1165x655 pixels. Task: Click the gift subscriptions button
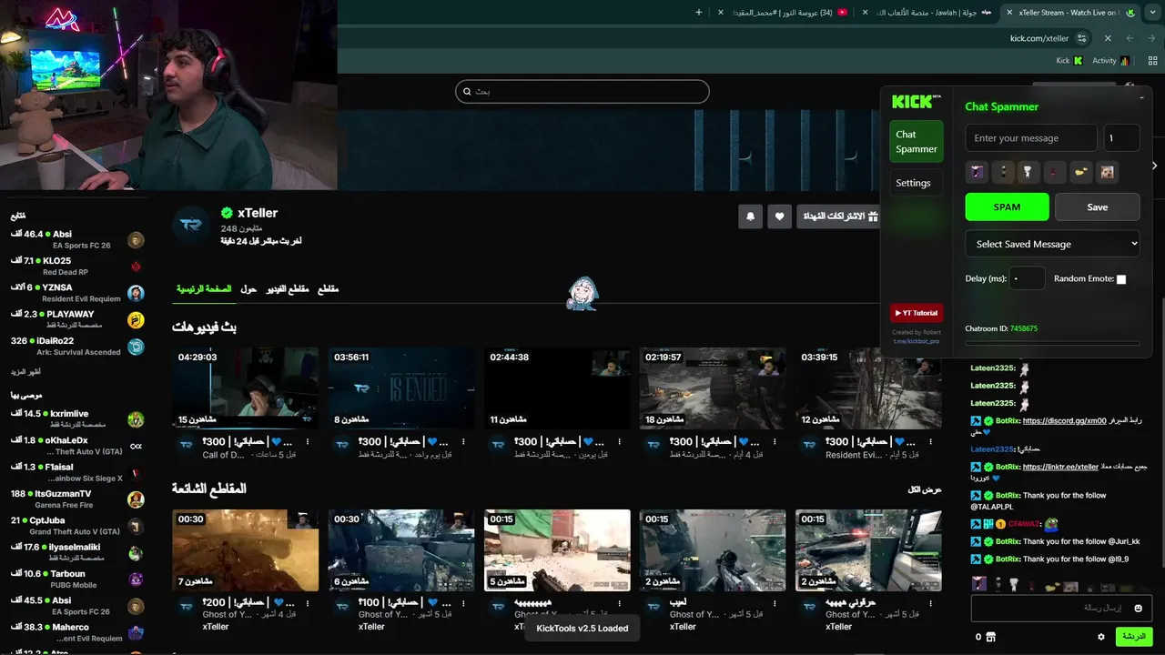coord(838,217)
